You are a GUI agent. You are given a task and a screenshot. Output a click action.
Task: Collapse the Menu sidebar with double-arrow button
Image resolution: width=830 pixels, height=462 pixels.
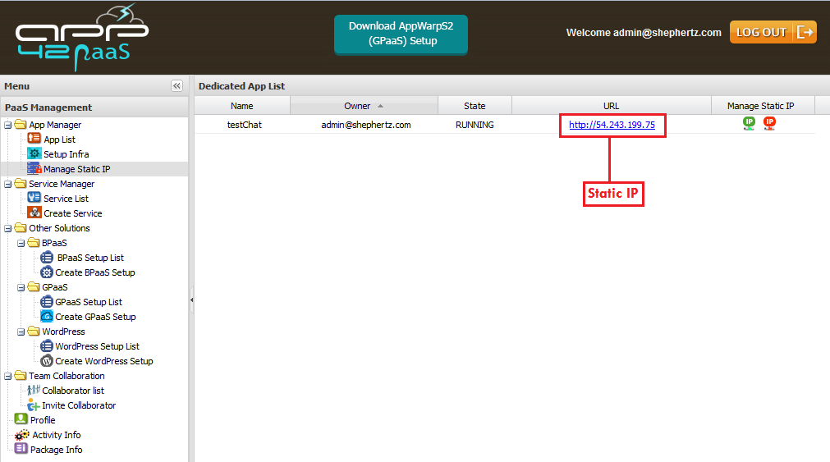(x=177, y=85)
